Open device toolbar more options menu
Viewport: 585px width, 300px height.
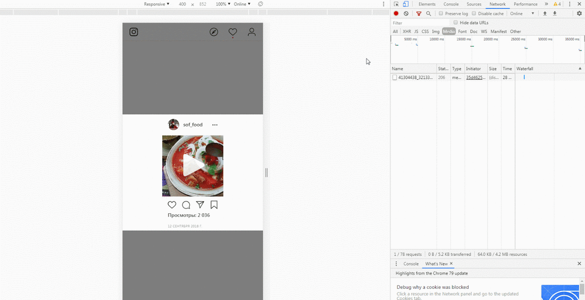click(x=383, y=4)
